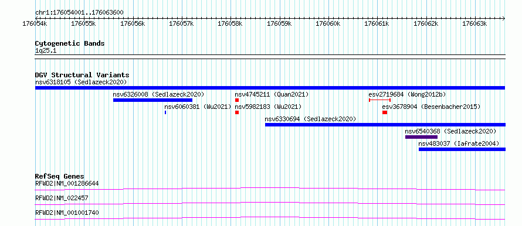Screen dimensions: 522x226
Task: Click the purple nsv6540368 variant bar
Action: 421,137
